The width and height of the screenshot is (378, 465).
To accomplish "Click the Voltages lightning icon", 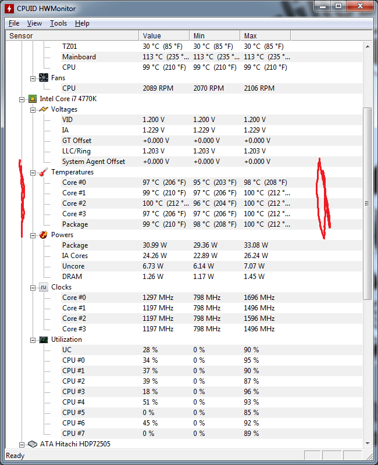I will click(44, 109).
